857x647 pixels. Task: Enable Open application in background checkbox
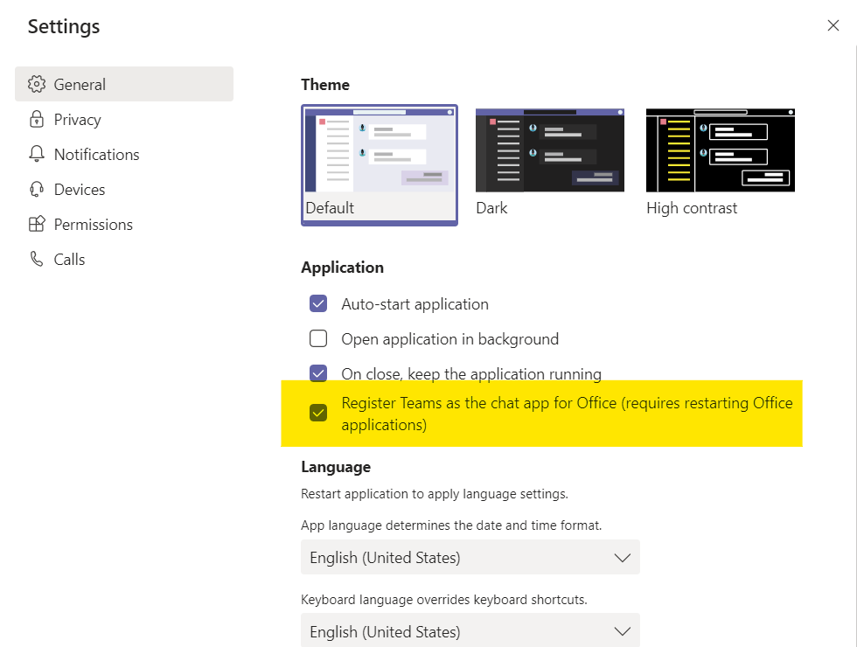[x=318, y=339]
